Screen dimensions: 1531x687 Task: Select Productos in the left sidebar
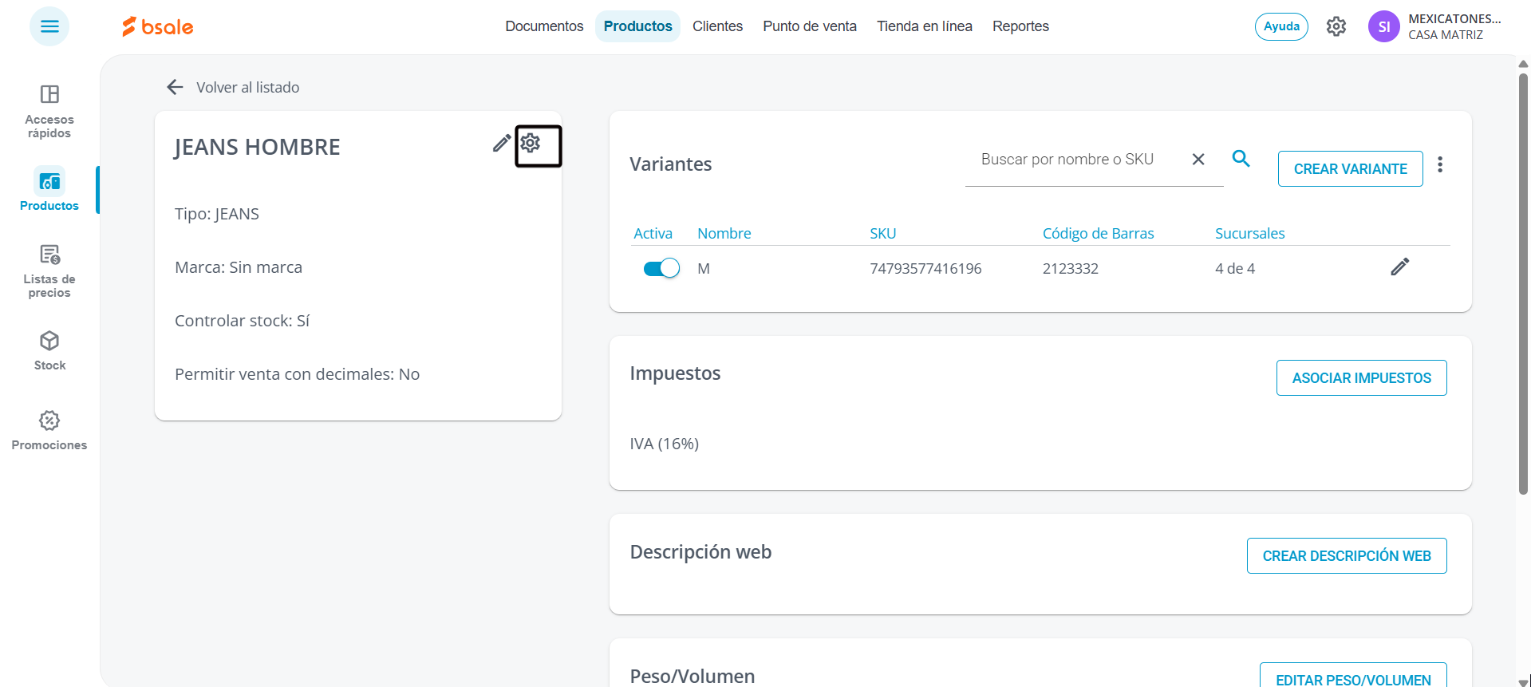(x=49, y=190)
